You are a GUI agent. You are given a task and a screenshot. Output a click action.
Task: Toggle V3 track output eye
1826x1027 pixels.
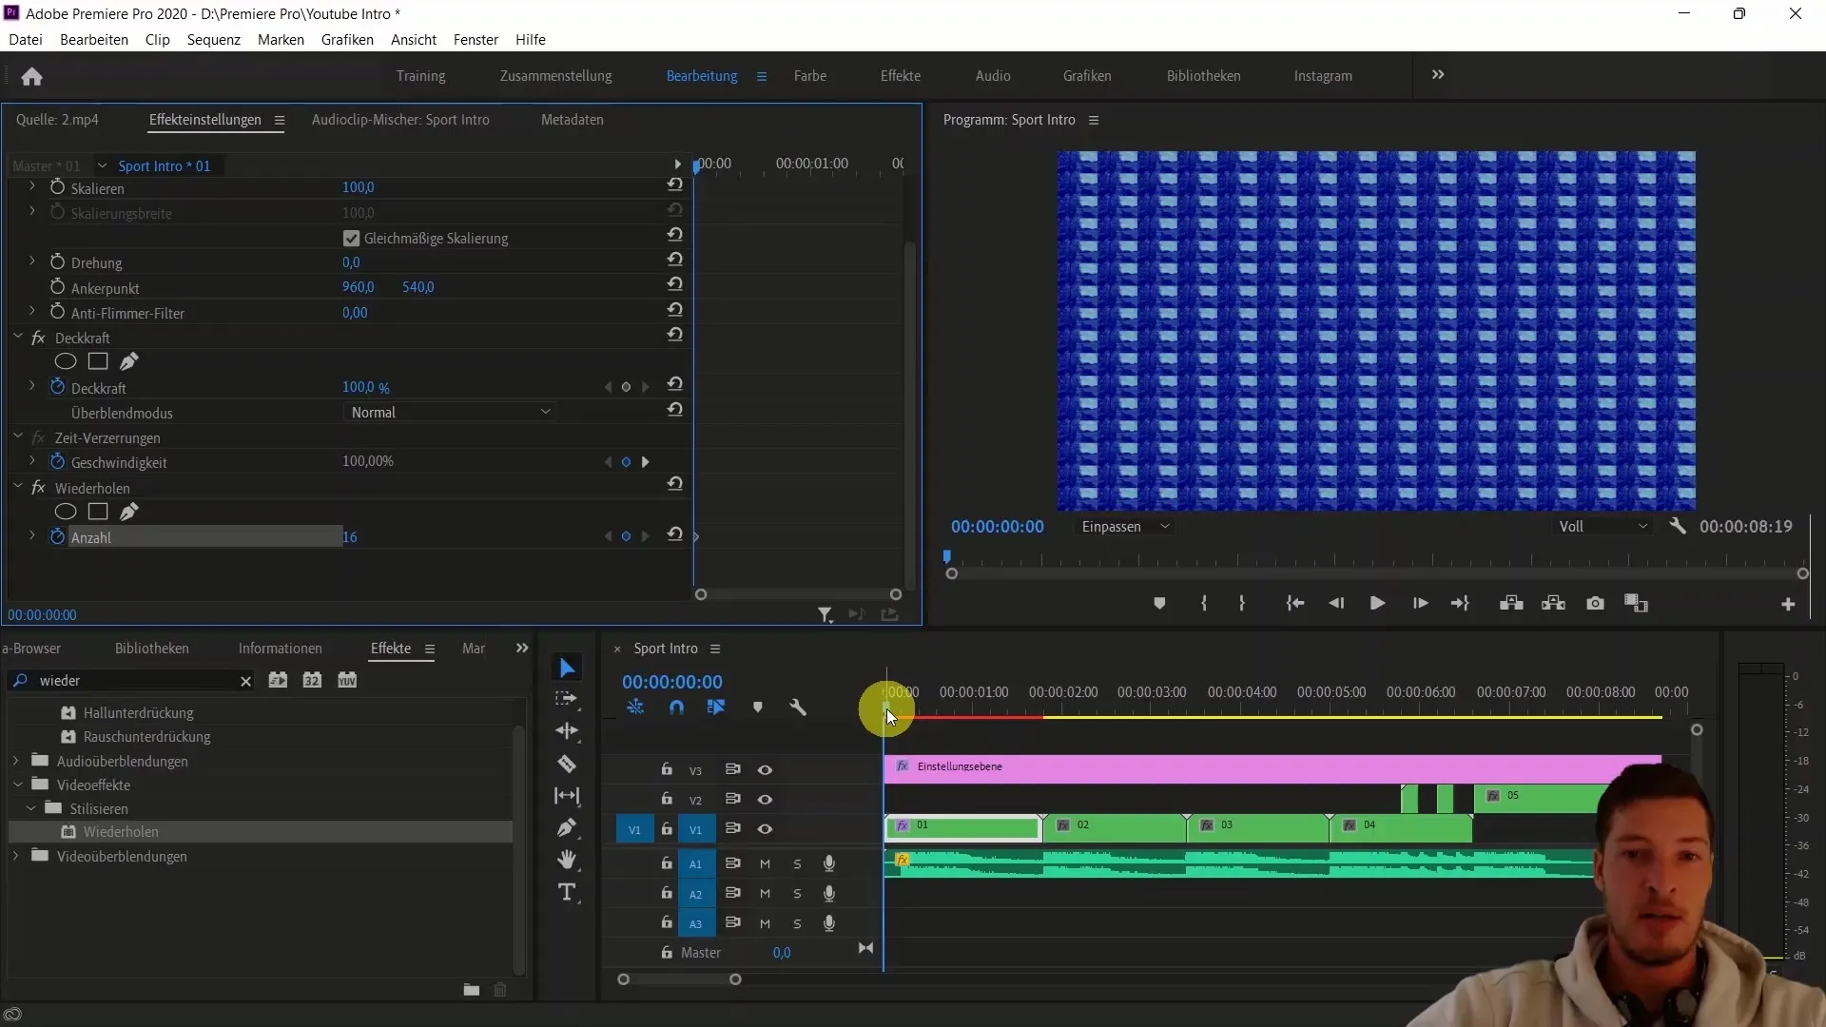click(765, 770)
